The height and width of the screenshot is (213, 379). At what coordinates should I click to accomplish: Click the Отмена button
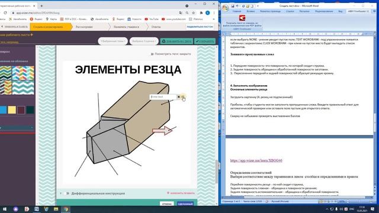pos(167,204)
